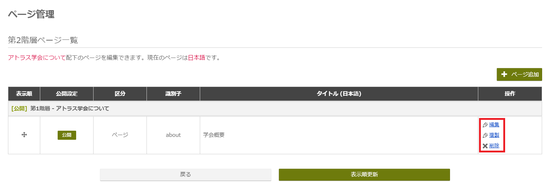Click the pencil icon beside 複製
The image size is (549, 189).
[x=485, y=135]
